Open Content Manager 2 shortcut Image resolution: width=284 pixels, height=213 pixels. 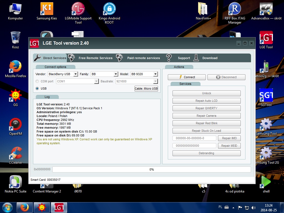pos(47,189)
